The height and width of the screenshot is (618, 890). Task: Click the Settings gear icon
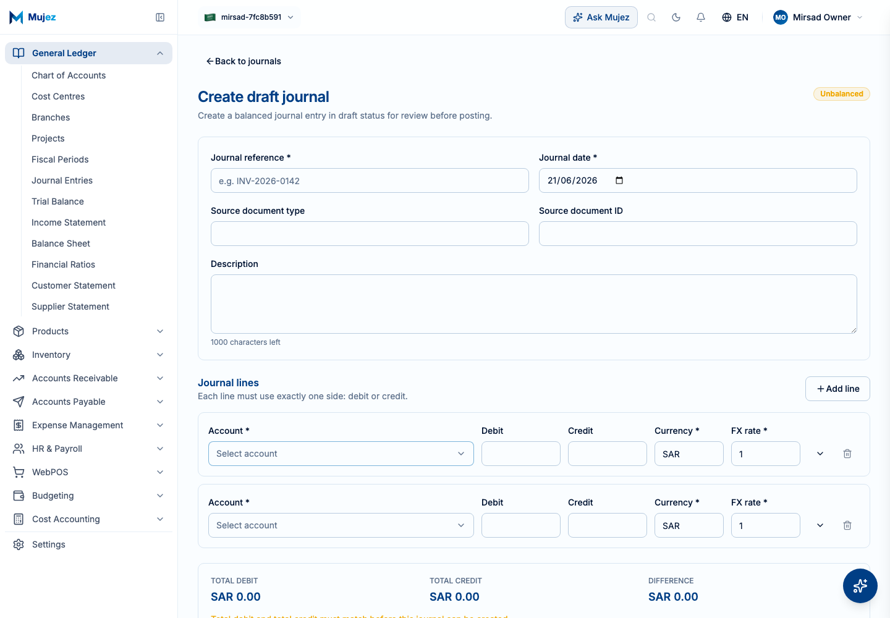click(19, 544)
